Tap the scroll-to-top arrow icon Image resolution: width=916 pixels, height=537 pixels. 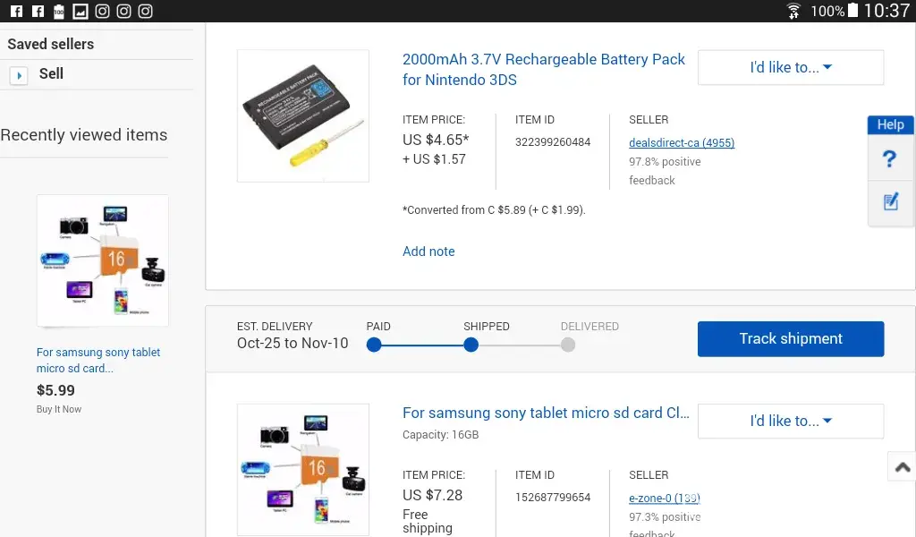(x=902, y=466)
